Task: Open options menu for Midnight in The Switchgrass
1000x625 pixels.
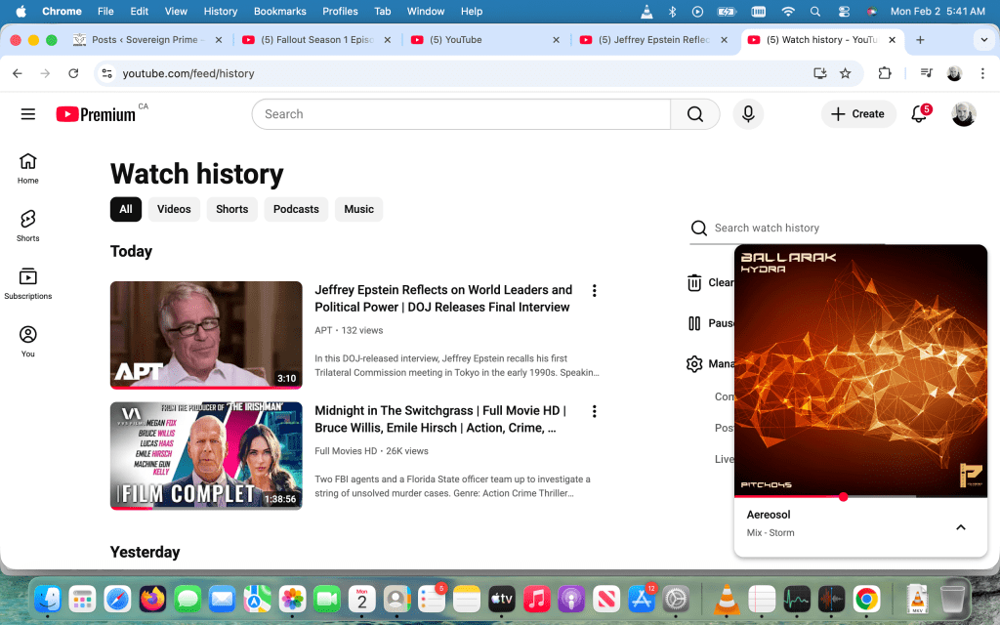Action: 594,412
